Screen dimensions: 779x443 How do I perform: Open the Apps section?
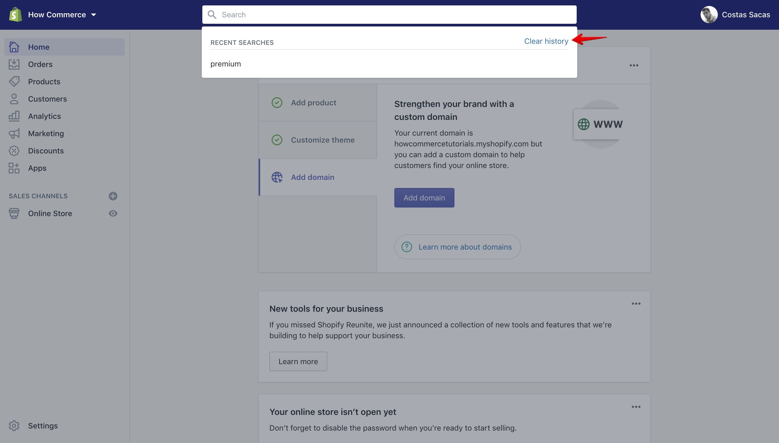(x=37, y=168)
